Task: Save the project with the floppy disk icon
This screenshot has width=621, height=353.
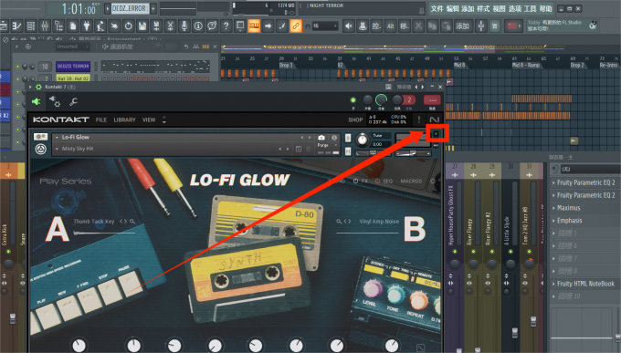Action: [142, 26]
